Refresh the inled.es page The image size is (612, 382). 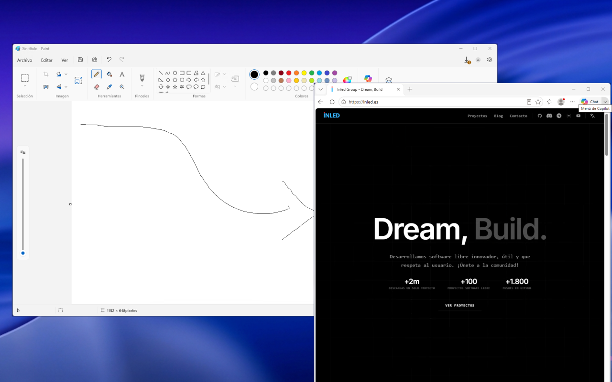(332, 102)
